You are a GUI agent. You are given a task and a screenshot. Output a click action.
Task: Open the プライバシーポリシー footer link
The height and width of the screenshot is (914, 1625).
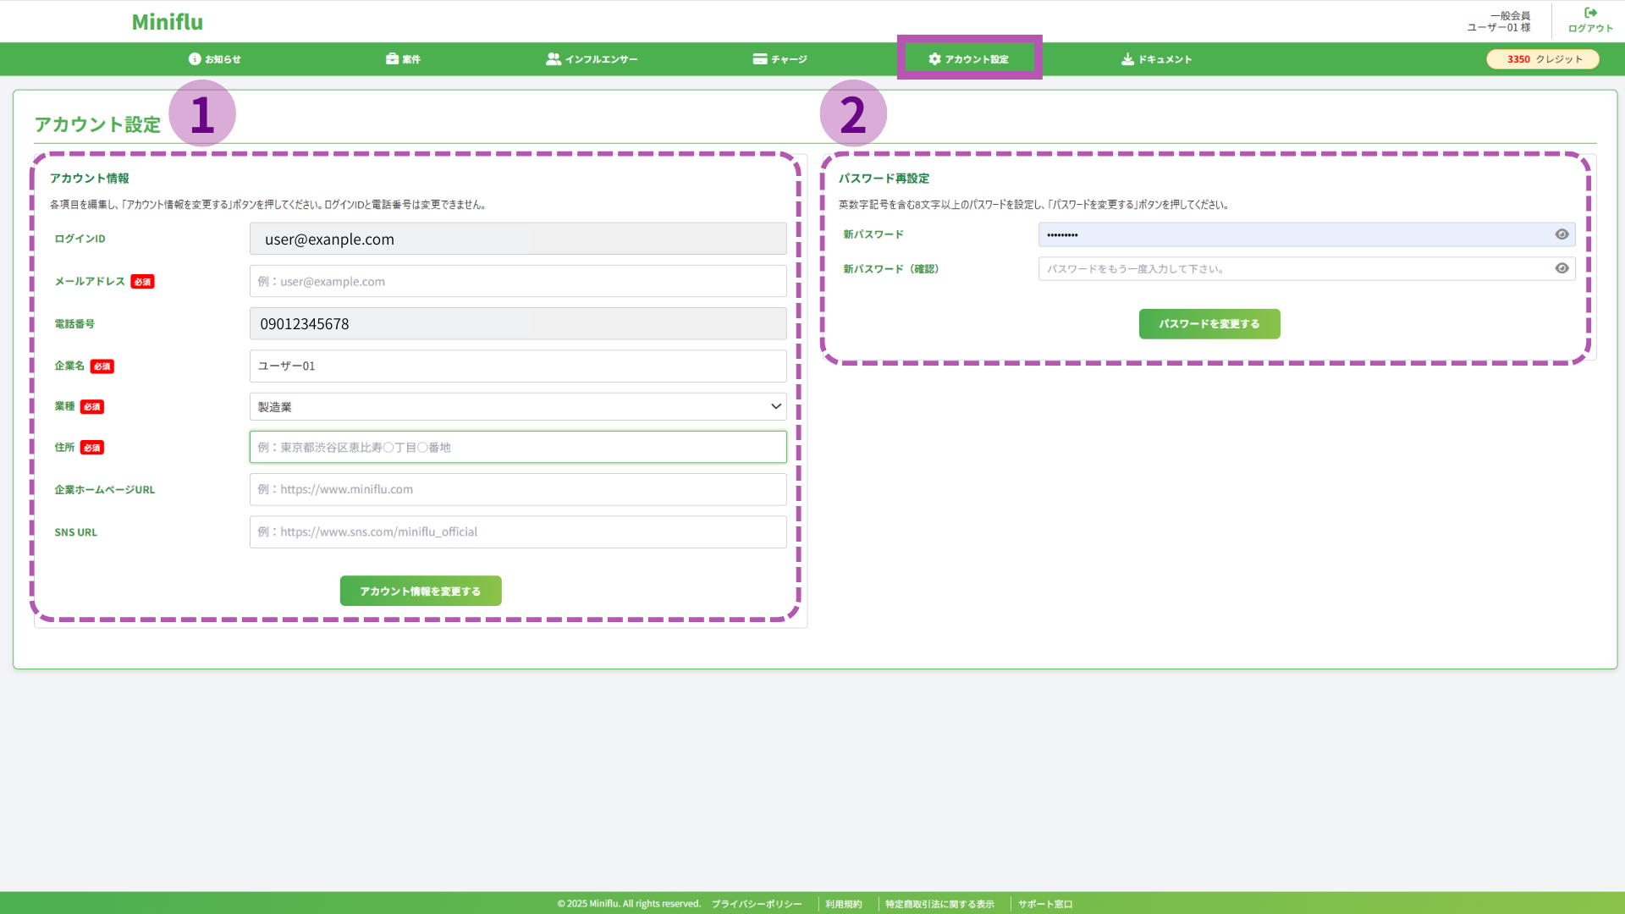756,904
